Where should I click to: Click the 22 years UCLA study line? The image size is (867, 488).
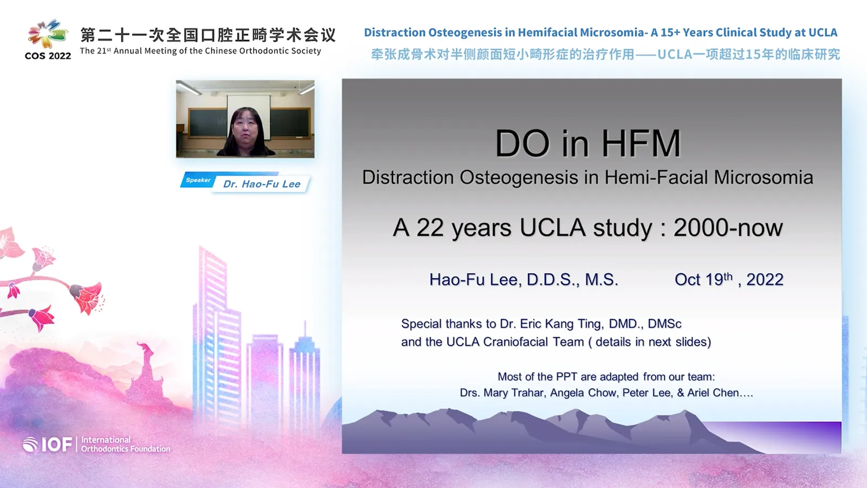[x=587, y=228]
